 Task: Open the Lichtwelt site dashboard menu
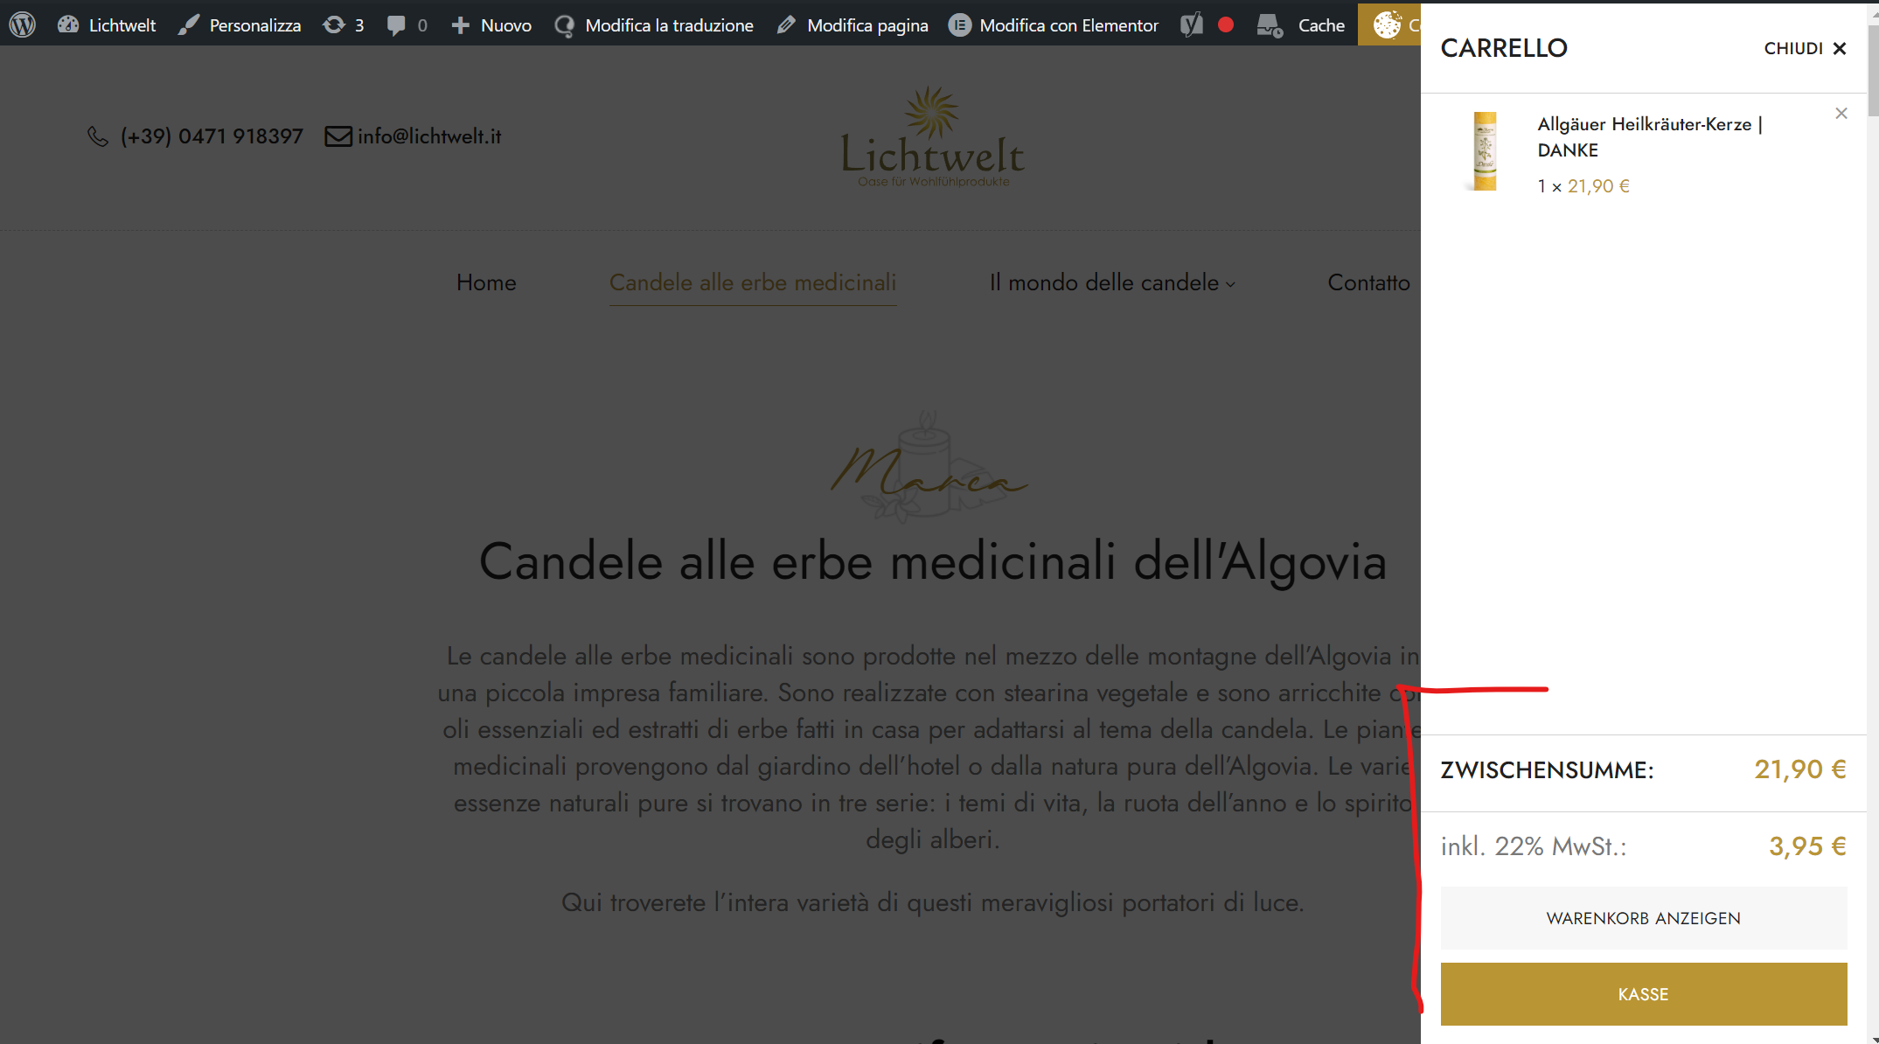pyautogui.click(x=107, y=24)
